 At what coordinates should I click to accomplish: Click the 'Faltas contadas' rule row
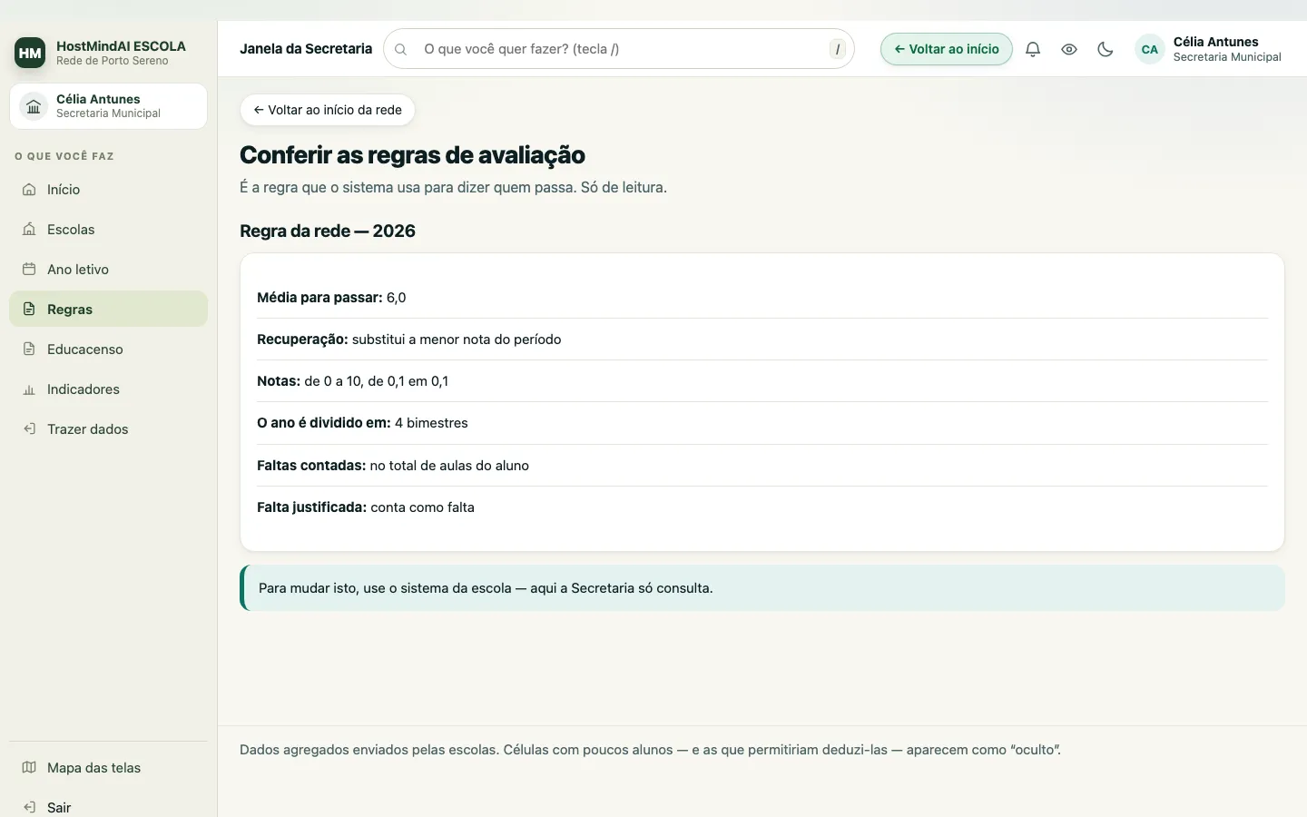point(762,466)
